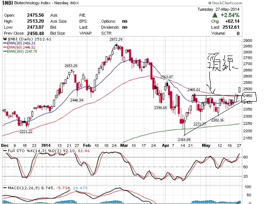Click the 'no' value beside Options

coord(125,21)
